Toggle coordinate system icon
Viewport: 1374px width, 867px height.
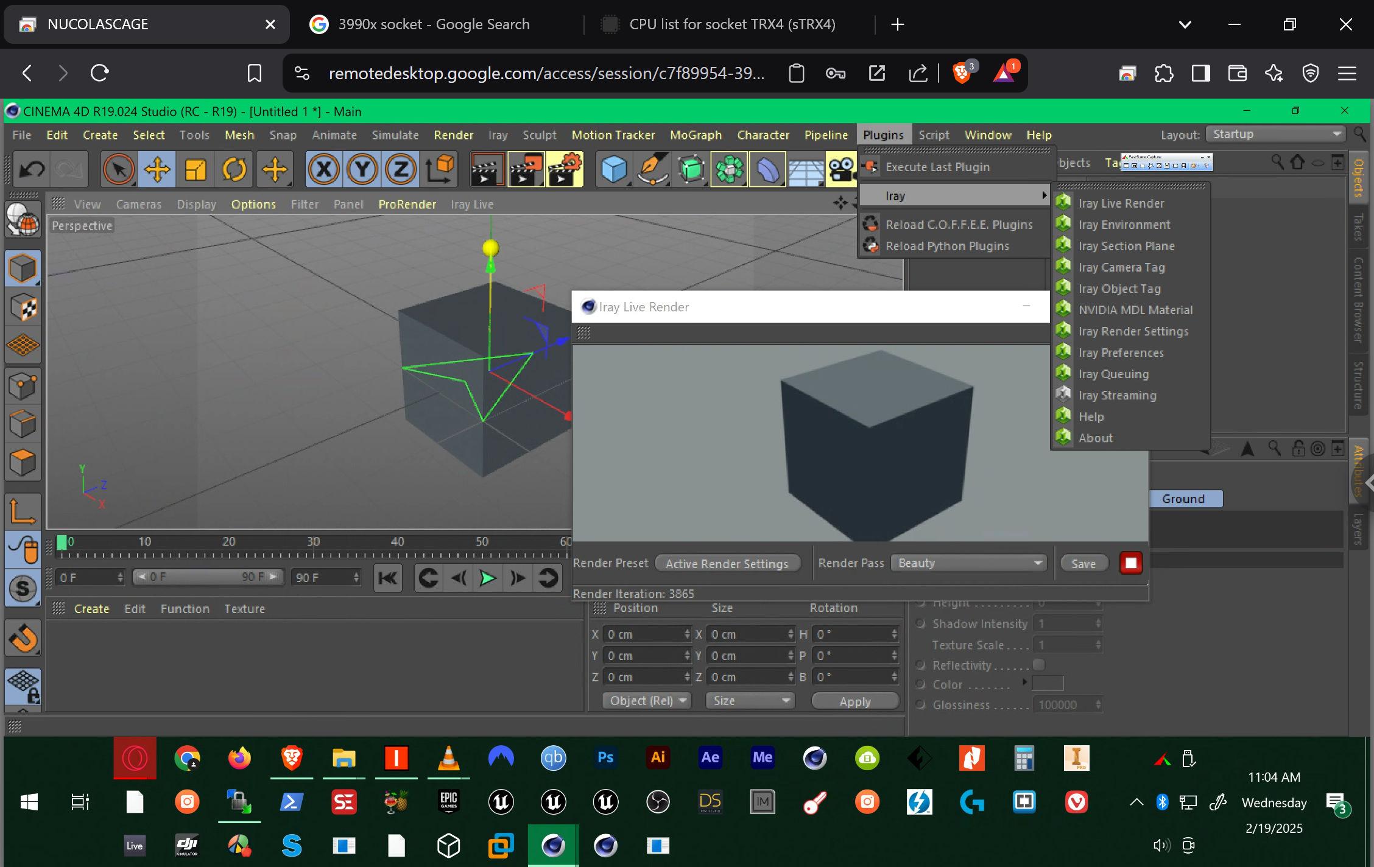click(440, 169)
